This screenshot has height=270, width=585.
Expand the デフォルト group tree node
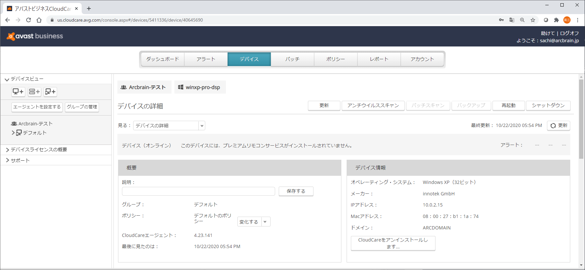click(13, 133)
